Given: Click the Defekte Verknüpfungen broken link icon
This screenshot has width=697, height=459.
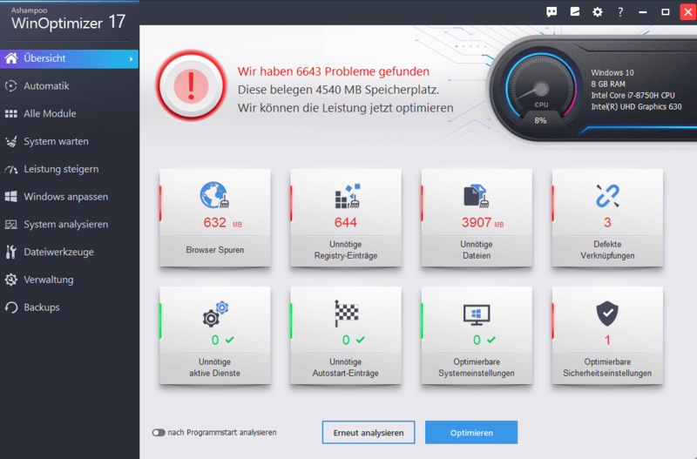Looking at the screenshot, I should (607, 196).
